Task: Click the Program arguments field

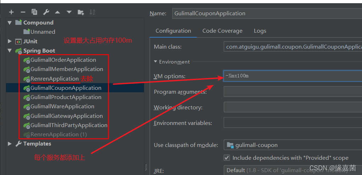Action: [x=293, y=92]
